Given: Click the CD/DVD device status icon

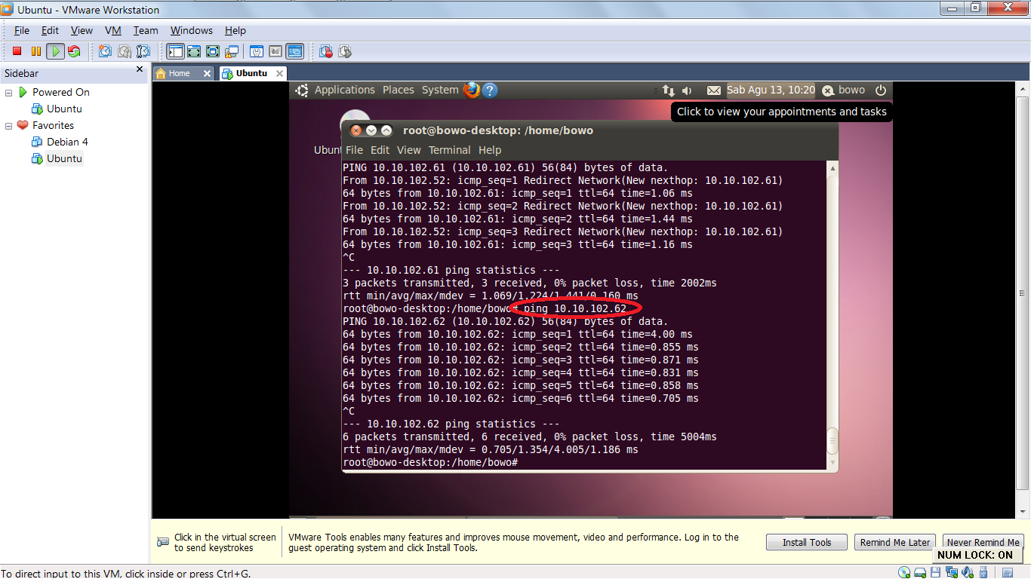Looking at the screenshot, I should tap(904, 572).
